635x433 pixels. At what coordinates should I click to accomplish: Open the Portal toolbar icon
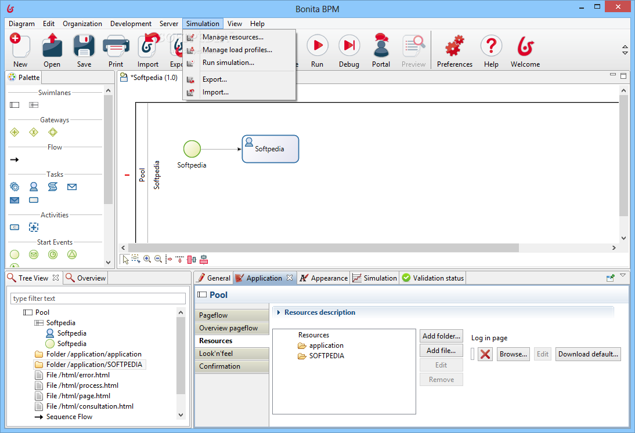pyautogui.click(x=381, y=45)
